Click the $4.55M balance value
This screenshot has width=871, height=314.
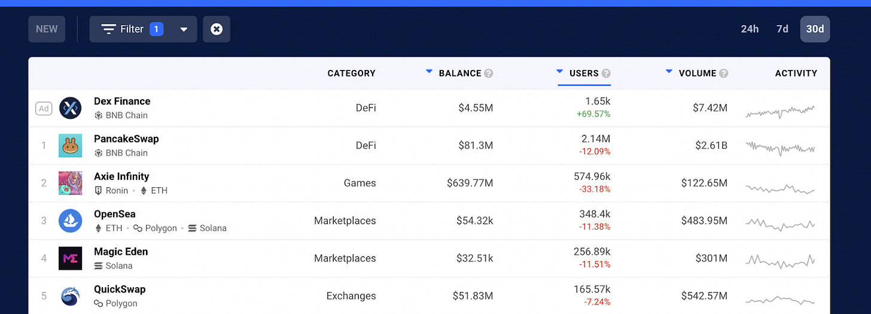476,108
